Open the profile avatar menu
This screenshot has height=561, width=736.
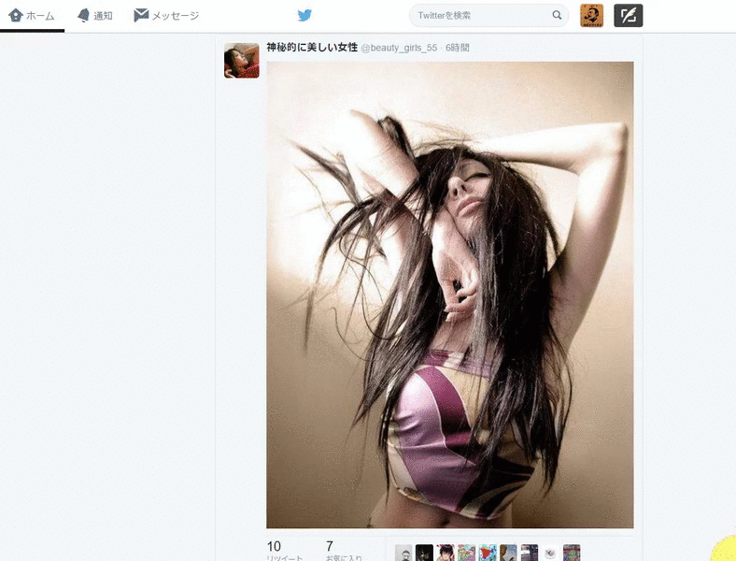point(591,16)
